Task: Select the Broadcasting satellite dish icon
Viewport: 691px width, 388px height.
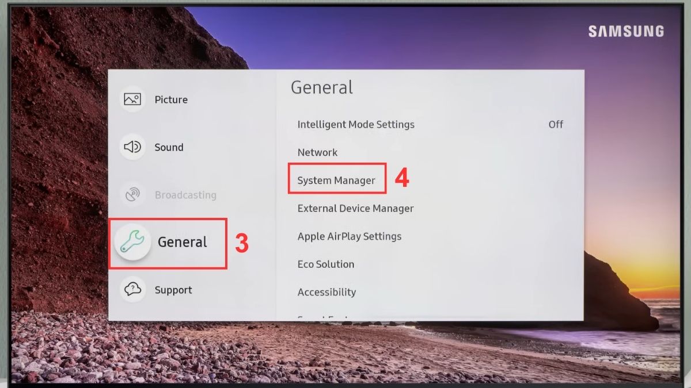Action: click(x=132, y=195)
